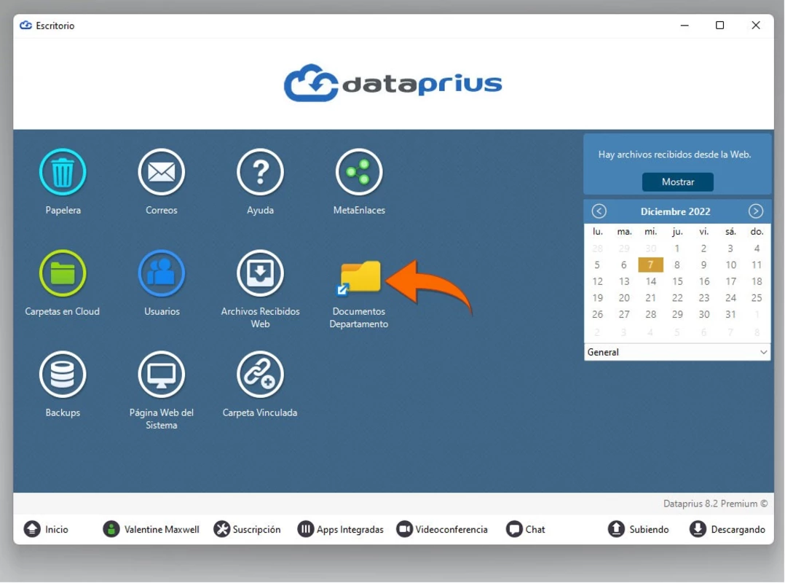The image size is (785, 583).
Task: Select December 4 in calendar
Action: (757, 249)
